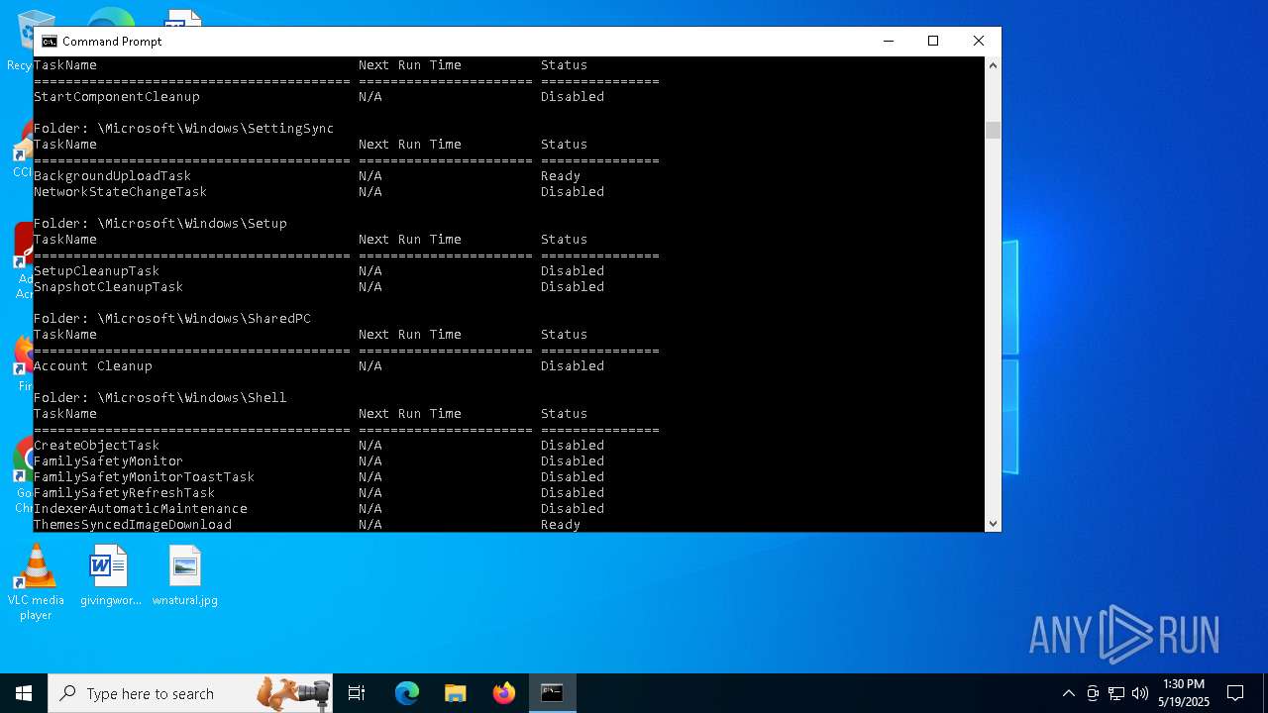Close the Command Prompt window
The width and height of the screenshot is (1268, 713).
978,42
